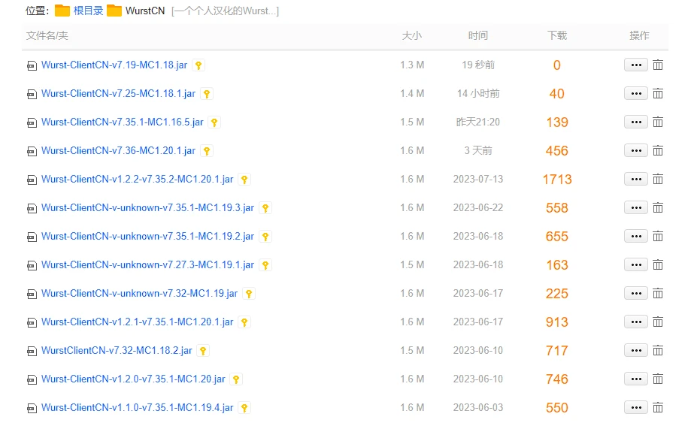691x435 pixels.
Task: Open more options for v1.2.0-v7.35.1-MC1.20.jar
Action: pos(636,379)
